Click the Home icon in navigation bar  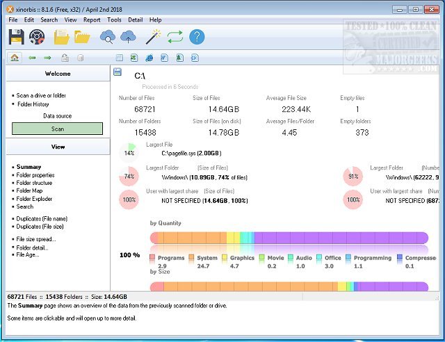tap(15, 58)
